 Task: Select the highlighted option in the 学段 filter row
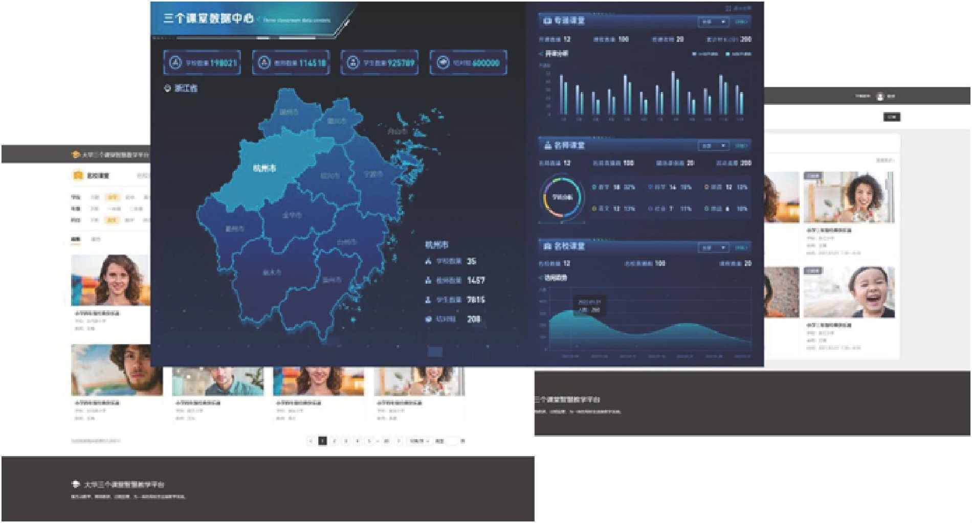pyautogui.click(x=112, y=197)
